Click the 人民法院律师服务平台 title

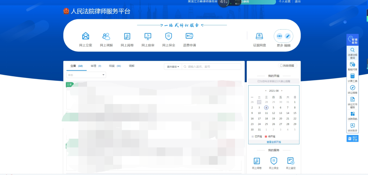click(101, 11)
